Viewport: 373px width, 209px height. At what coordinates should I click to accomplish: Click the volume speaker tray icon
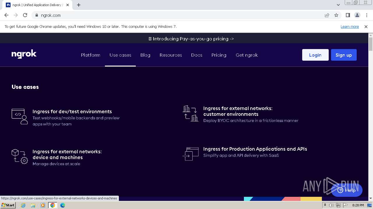click(331, 205)
